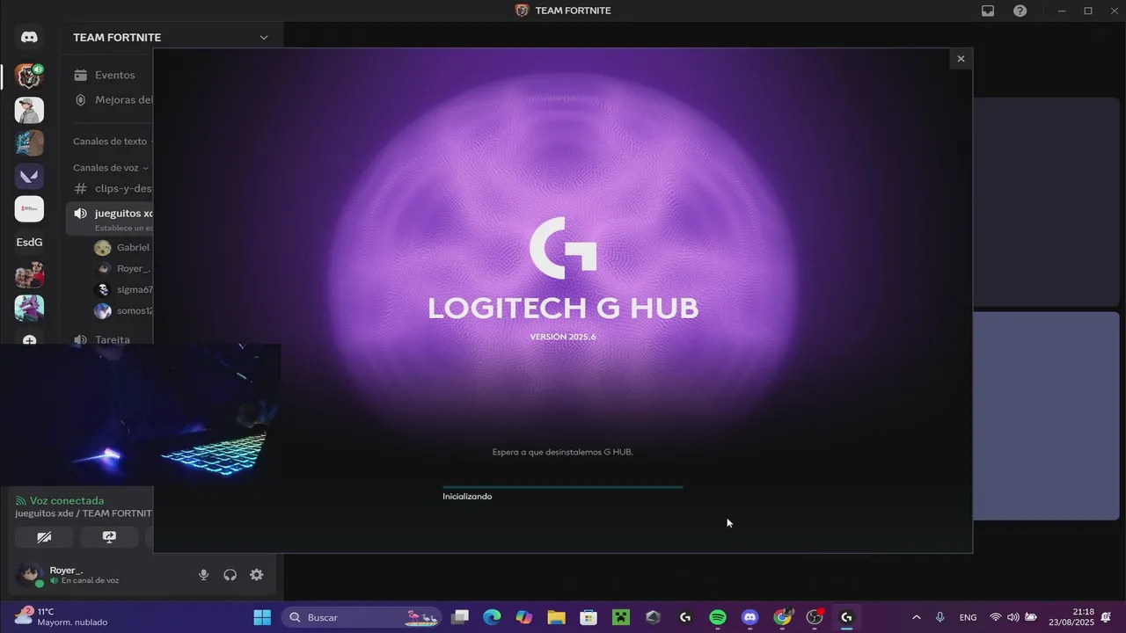Click the tray microphone indicator
The width and height of the screenshot is (1126, 633).
click(940, 617)
